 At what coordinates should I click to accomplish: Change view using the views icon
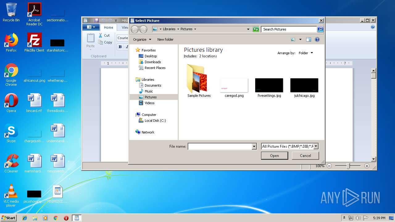click(293, 39)
